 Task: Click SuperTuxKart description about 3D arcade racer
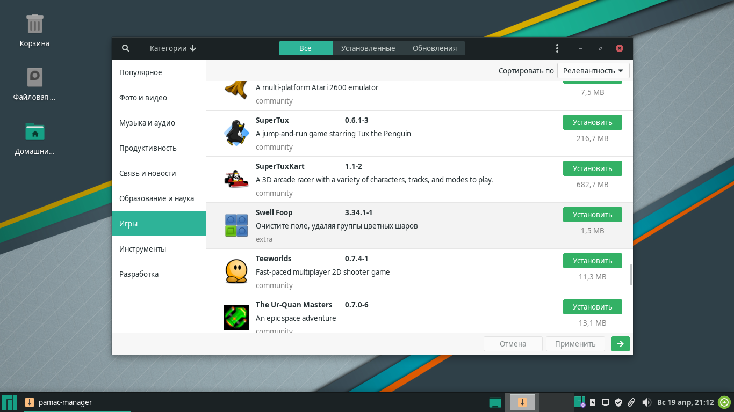[374, 180]
